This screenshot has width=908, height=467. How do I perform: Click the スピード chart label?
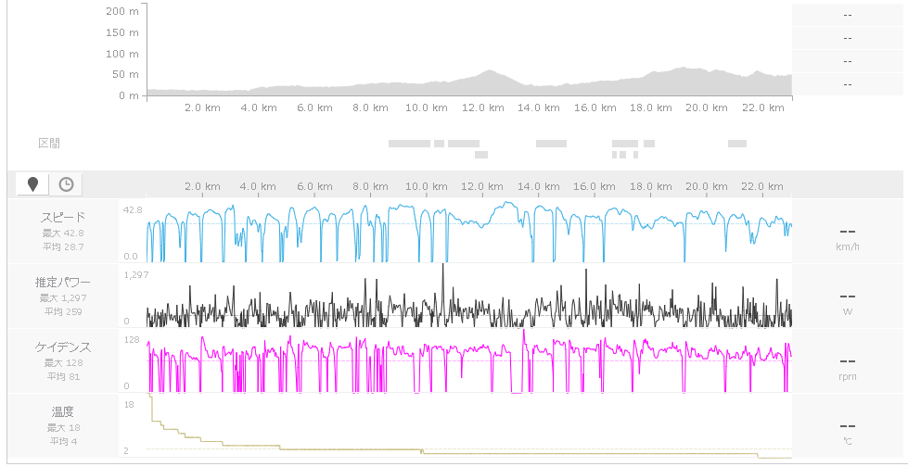(x=63, y=218)
